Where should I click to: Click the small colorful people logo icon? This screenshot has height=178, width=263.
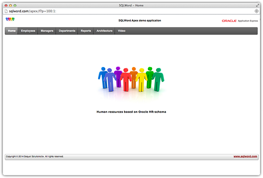tap(10, 19)
